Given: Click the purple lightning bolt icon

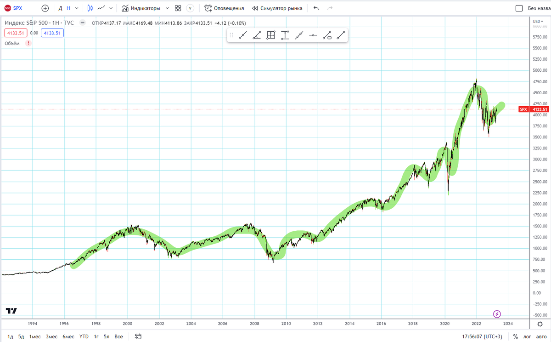Looking at the screenshot, I should [497, 314].
